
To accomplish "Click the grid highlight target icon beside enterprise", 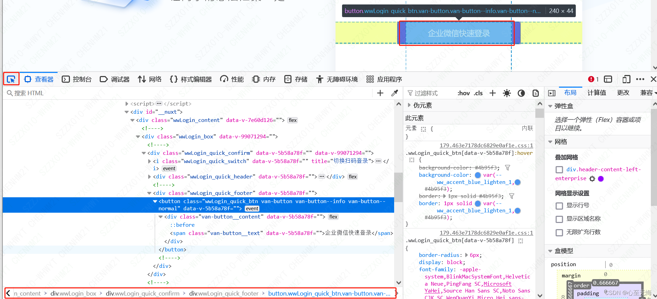I will (x=592, y=178).
